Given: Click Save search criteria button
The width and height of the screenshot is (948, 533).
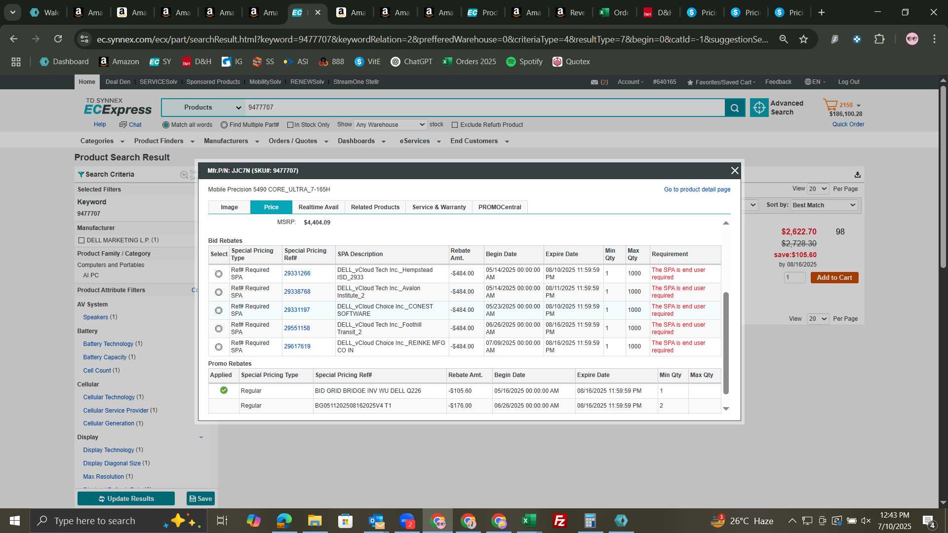Looking at the screenshot, I should (x=200, y=498).
